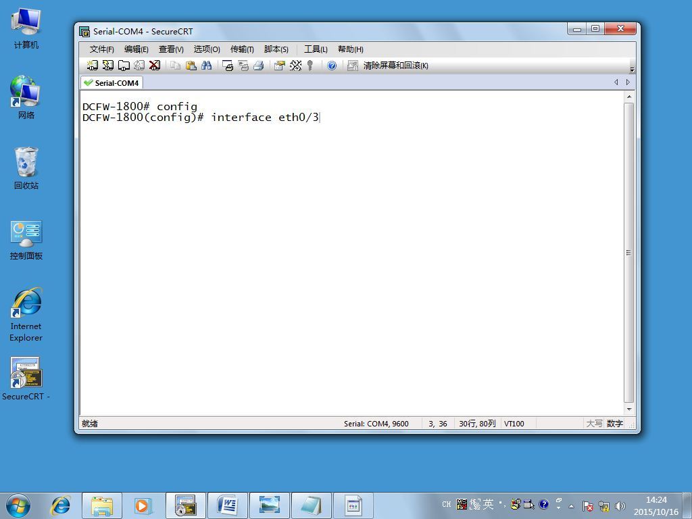Image resolution: width=692 pixels, height=519 pixels.
Task: Click the photo viewer taskbar button
Action: coord(270,505)
